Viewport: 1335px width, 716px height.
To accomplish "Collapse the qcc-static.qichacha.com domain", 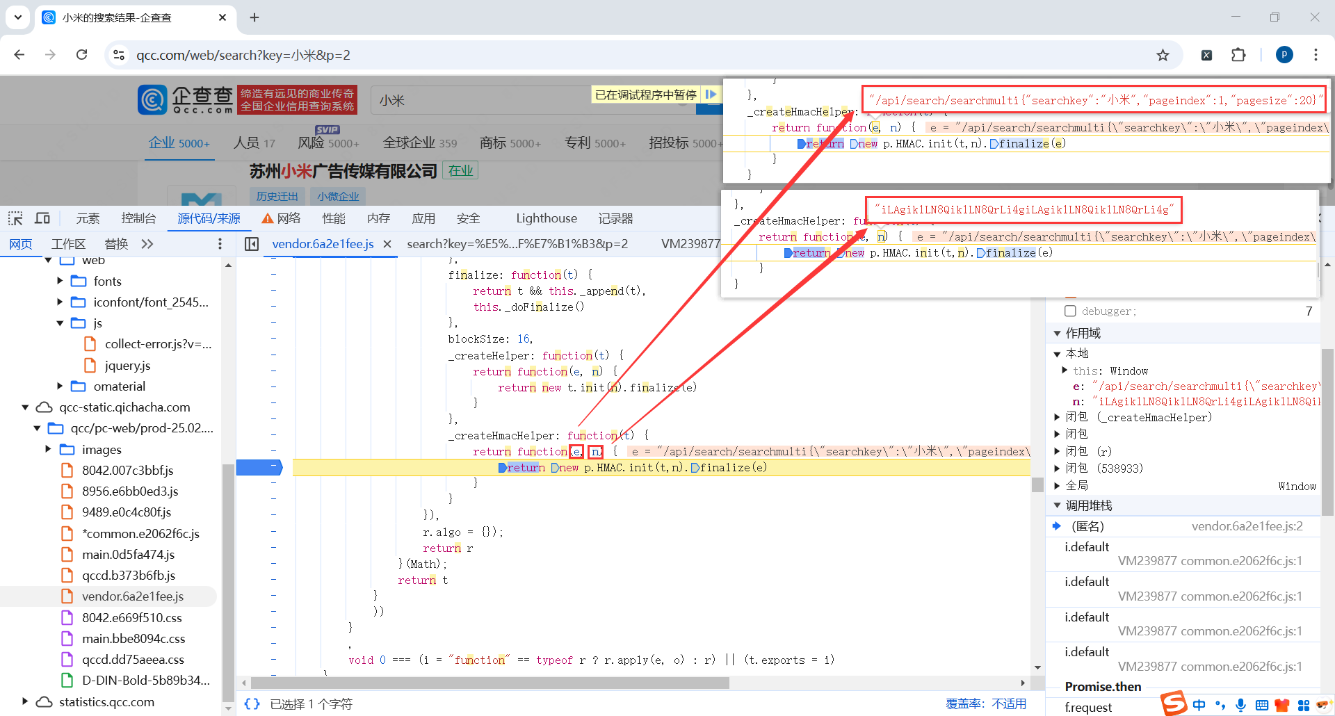I will tap(25, 407).
